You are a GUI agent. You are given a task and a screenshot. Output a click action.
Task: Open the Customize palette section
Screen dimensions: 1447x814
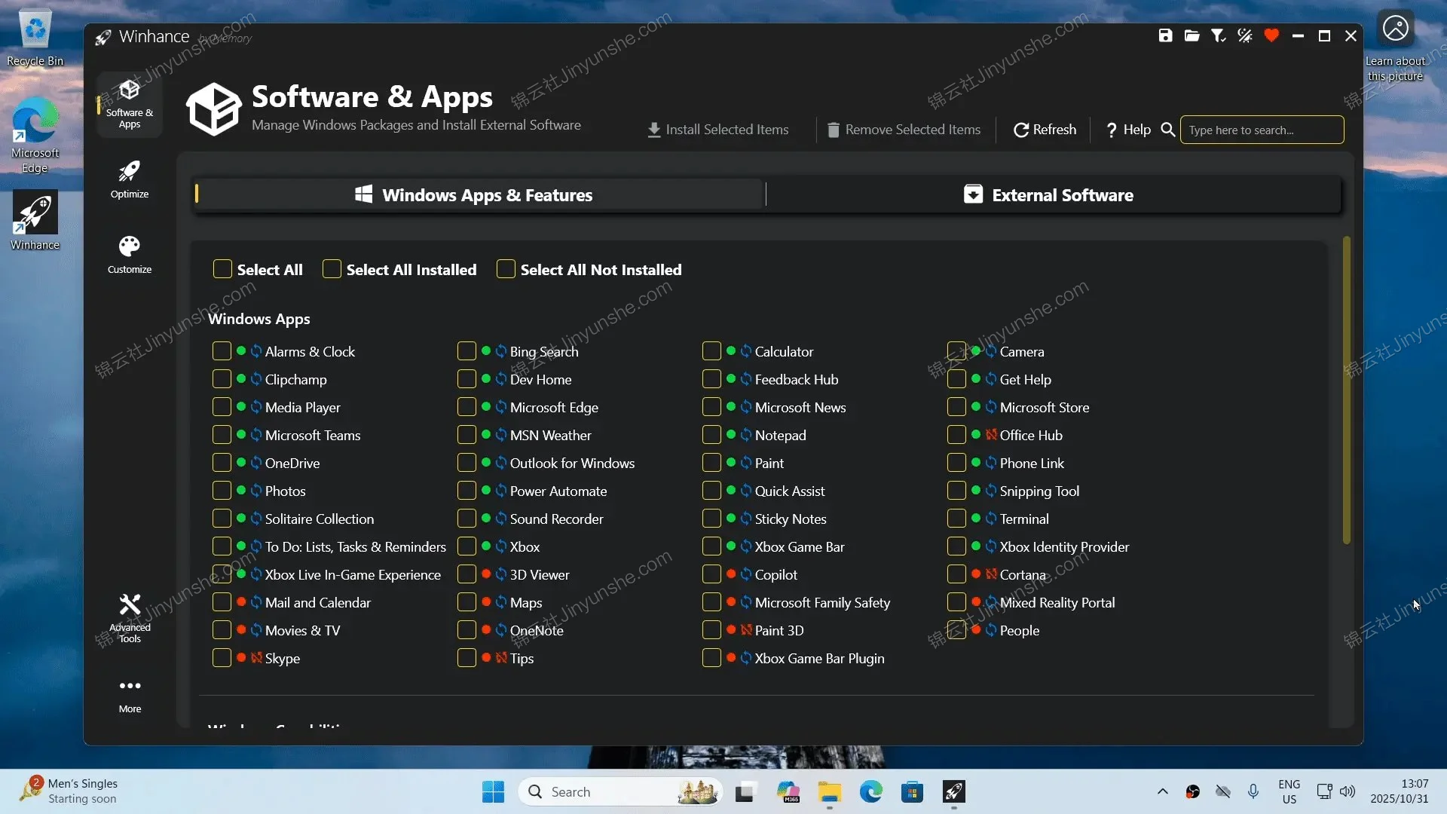pos(130,255)
